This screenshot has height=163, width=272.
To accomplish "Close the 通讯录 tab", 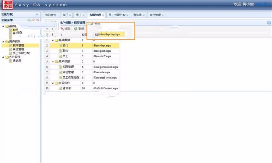I will [x=144, y=15].
